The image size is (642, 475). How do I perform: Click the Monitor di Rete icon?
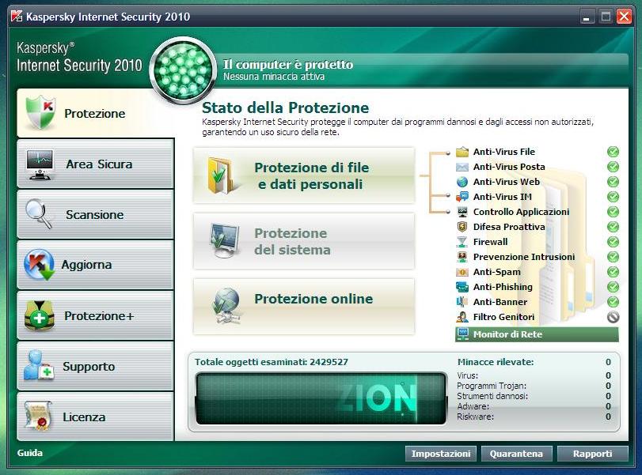click(x=462, y=334)
